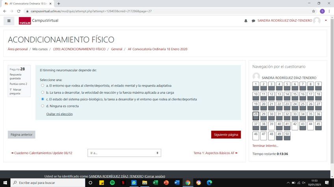This screenshot has height=187, width=334.
Task: Open Excel from the taskbar
Action: (x=155, y=183)
